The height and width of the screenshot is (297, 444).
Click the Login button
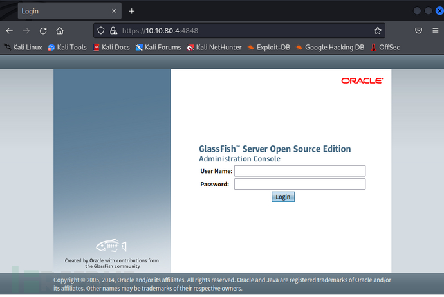coord(283,197)
